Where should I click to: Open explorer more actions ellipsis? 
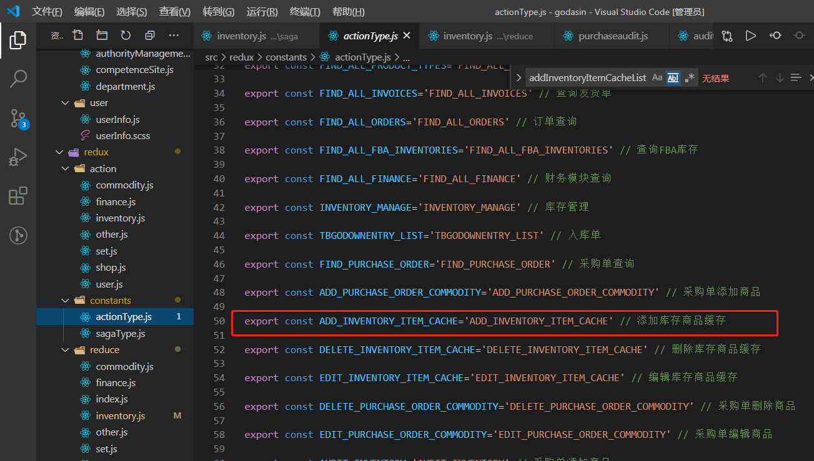tap(174, 36)
